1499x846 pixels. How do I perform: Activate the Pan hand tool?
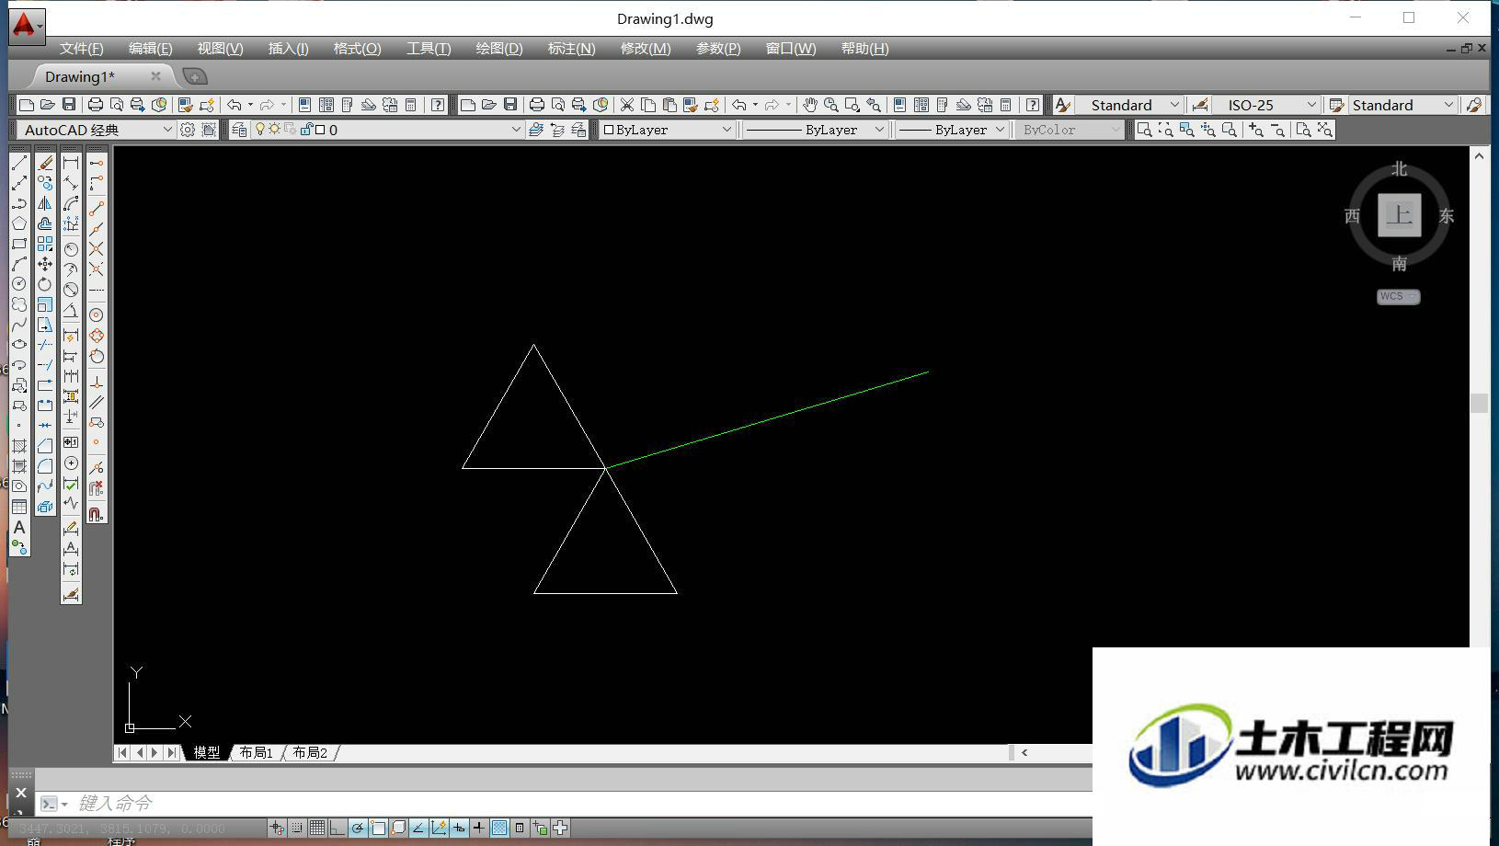point(809,105)
